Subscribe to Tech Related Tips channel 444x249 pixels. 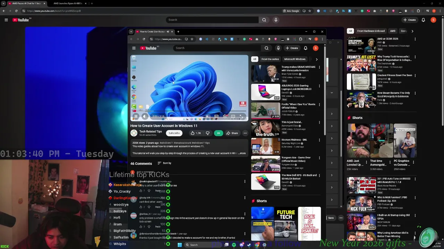point(174,133)
